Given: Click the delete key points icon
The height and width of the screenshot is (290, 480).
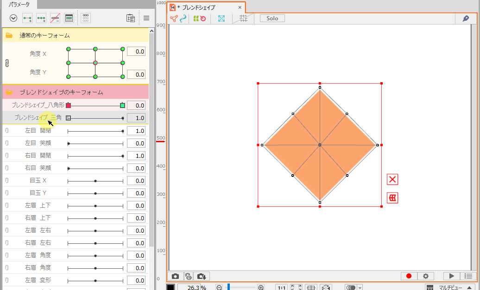Looking at the screenshot, I should click(x=55, y=18).
